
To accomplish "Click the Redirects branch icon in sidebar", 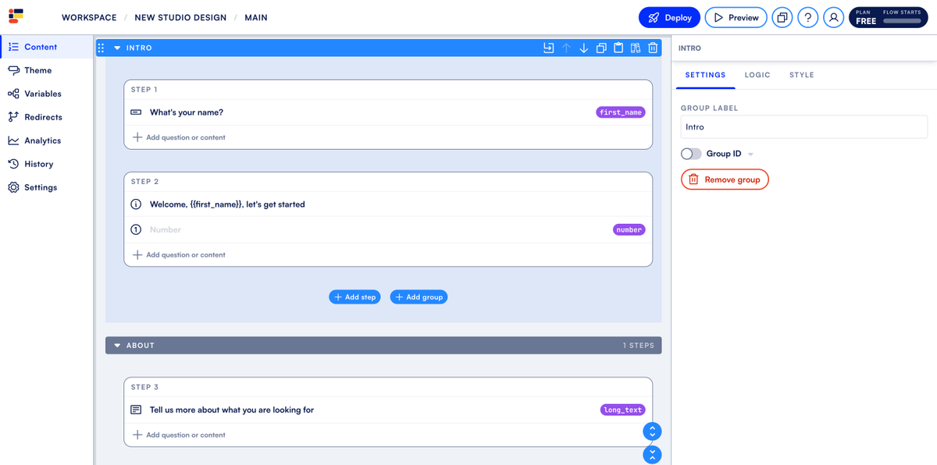I will point(13,117).
